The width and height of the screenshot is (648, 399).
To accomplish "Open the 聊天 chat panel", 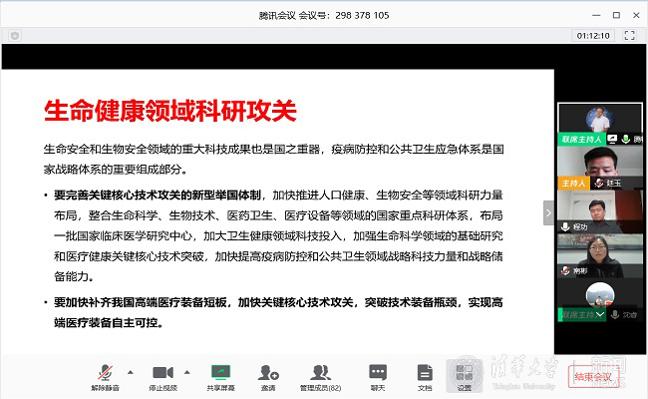I will click(378, 372).
